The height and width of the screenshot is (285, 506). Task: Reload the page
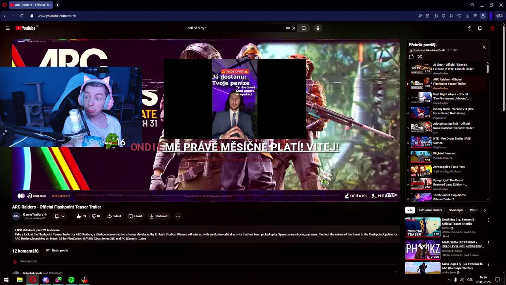click(22, 16)
